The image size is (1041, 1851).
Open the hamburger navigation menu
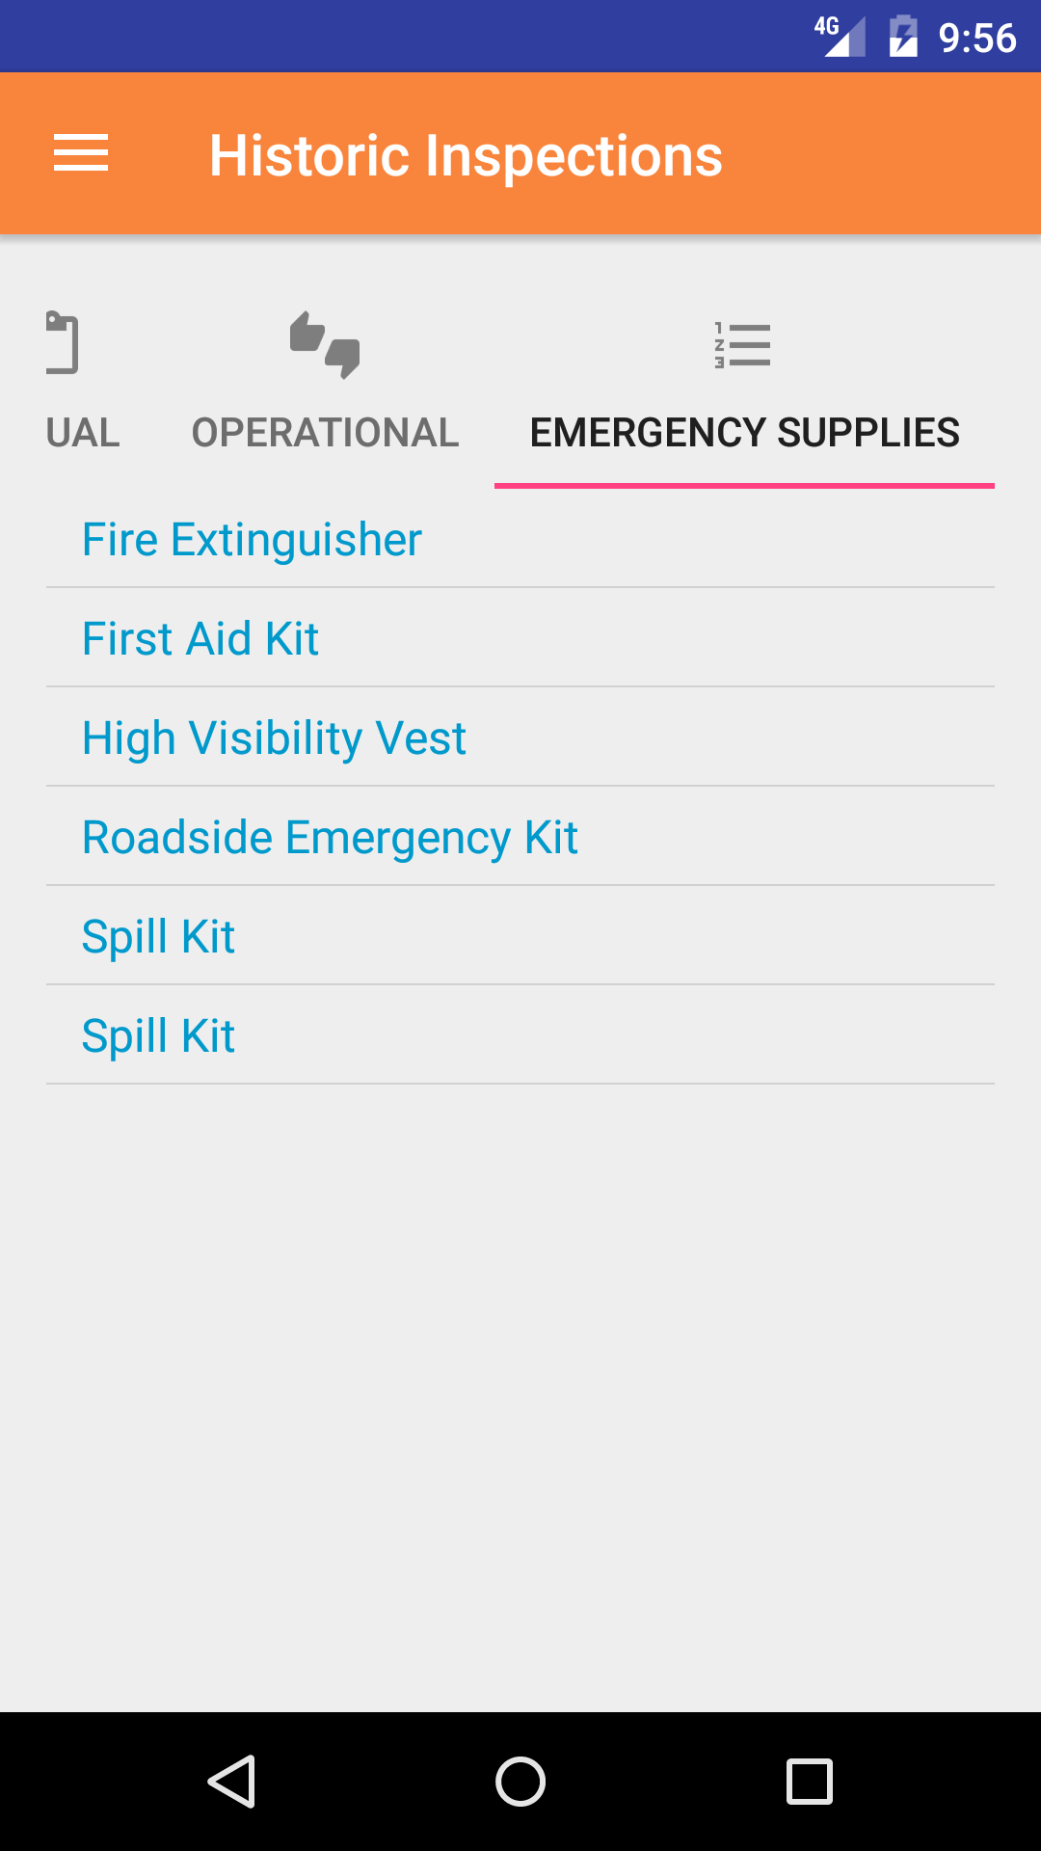81,154
